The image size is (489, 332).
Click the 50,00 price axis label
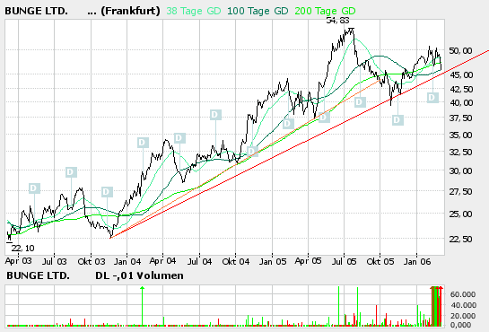click(460, 51)
